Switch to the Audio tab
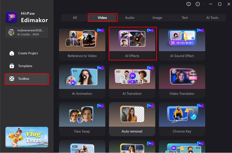 [x=129, y=18]
